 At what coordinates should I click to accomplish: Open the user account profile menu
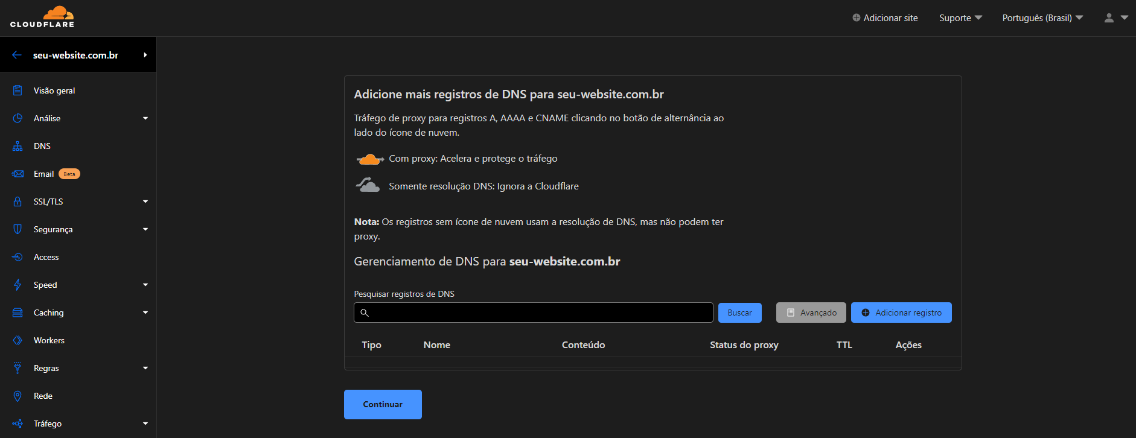pos(1115,18)
